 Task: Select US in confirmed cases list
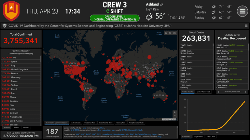tap(15, 57)
